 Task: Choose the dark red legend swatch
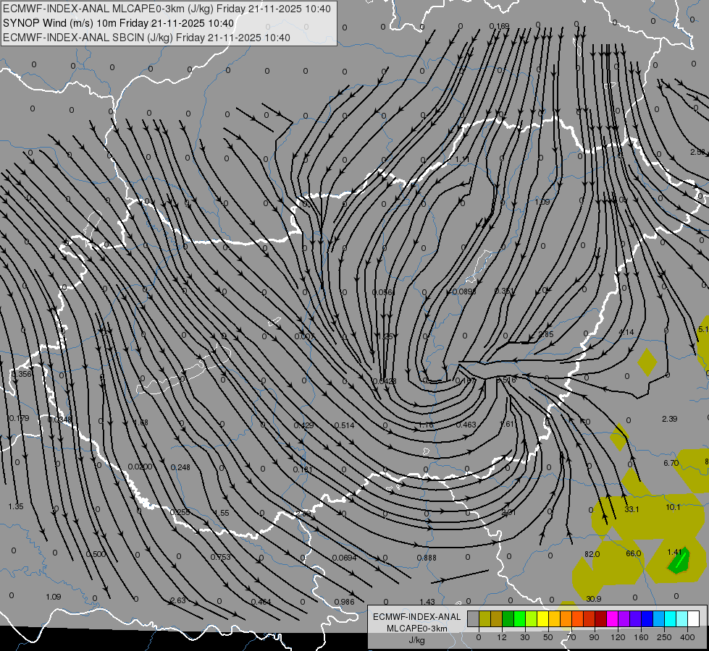(601, 619)
